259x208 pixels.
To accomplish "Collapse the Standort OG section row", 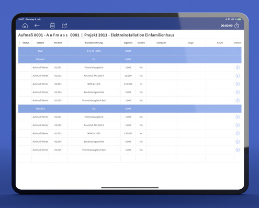I will (x=130, y=109).
